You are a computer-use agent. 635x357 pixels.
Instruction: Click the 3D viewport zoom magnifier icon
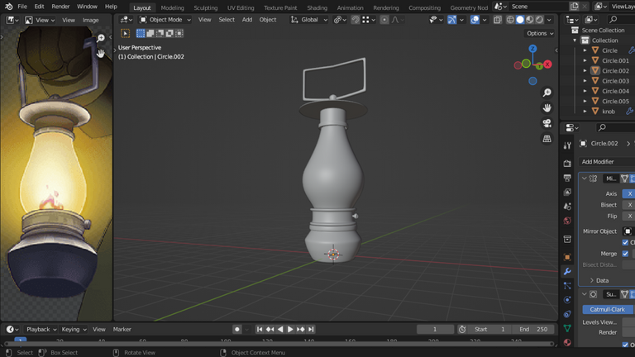click(x=547, y=93)
